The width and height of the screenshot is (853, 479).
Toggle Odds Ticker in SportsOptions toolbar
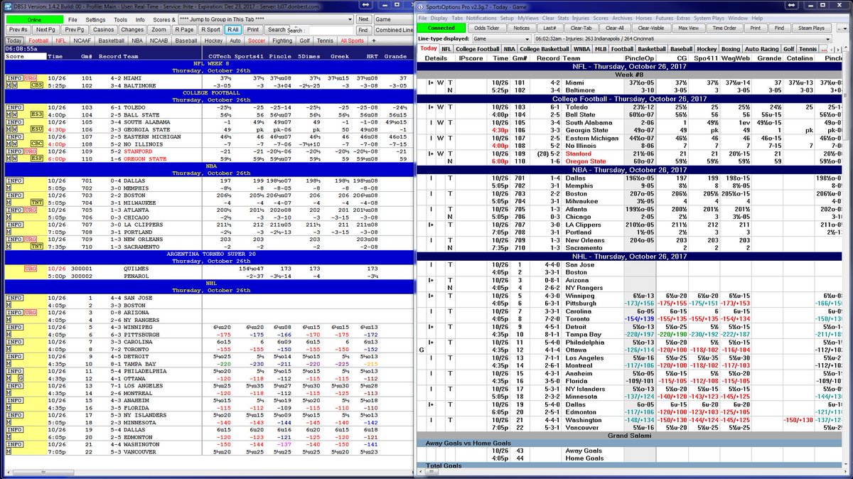click(x=488, y=28)
